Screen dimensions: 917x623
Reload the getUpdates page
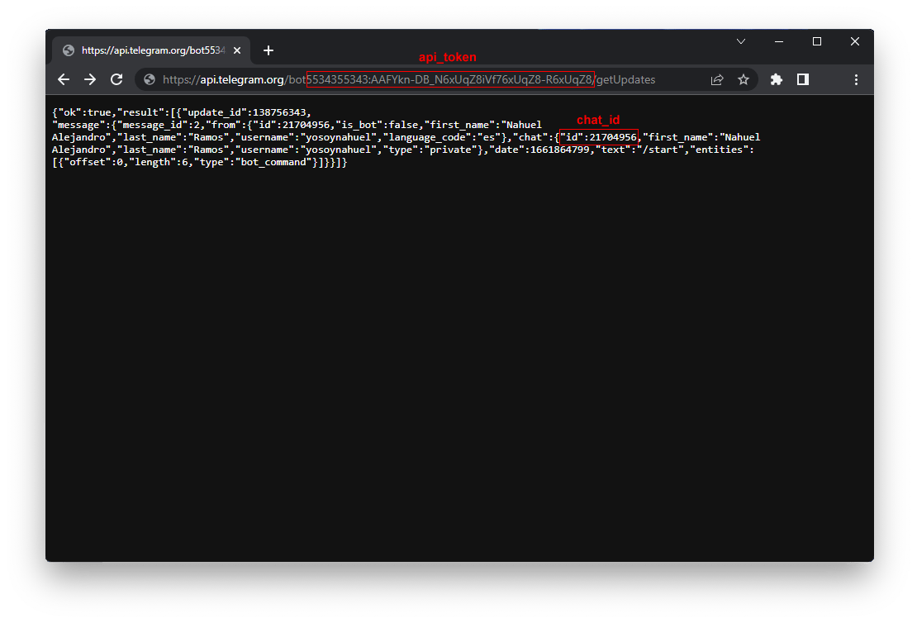coord(116,79)
